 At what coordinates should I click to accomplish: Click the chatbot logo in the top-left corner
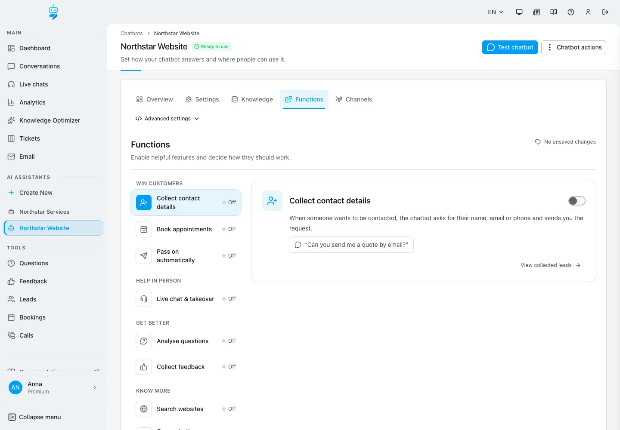[53, 12]
